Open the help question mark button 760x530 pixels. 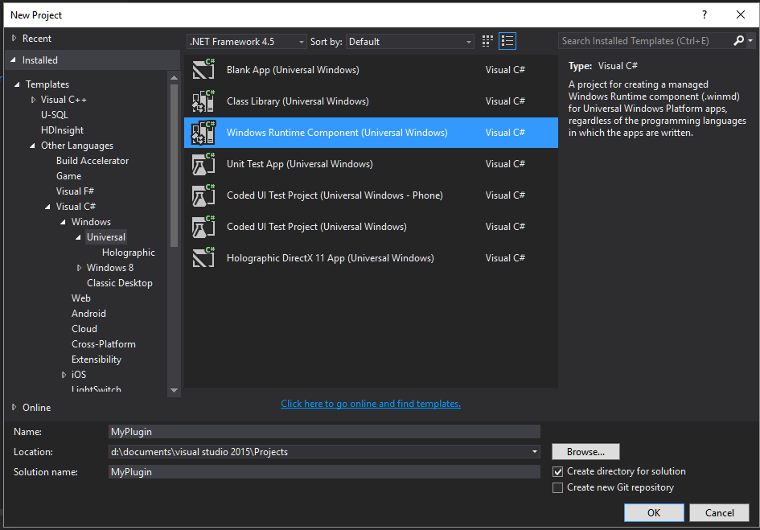coord(705,14)
